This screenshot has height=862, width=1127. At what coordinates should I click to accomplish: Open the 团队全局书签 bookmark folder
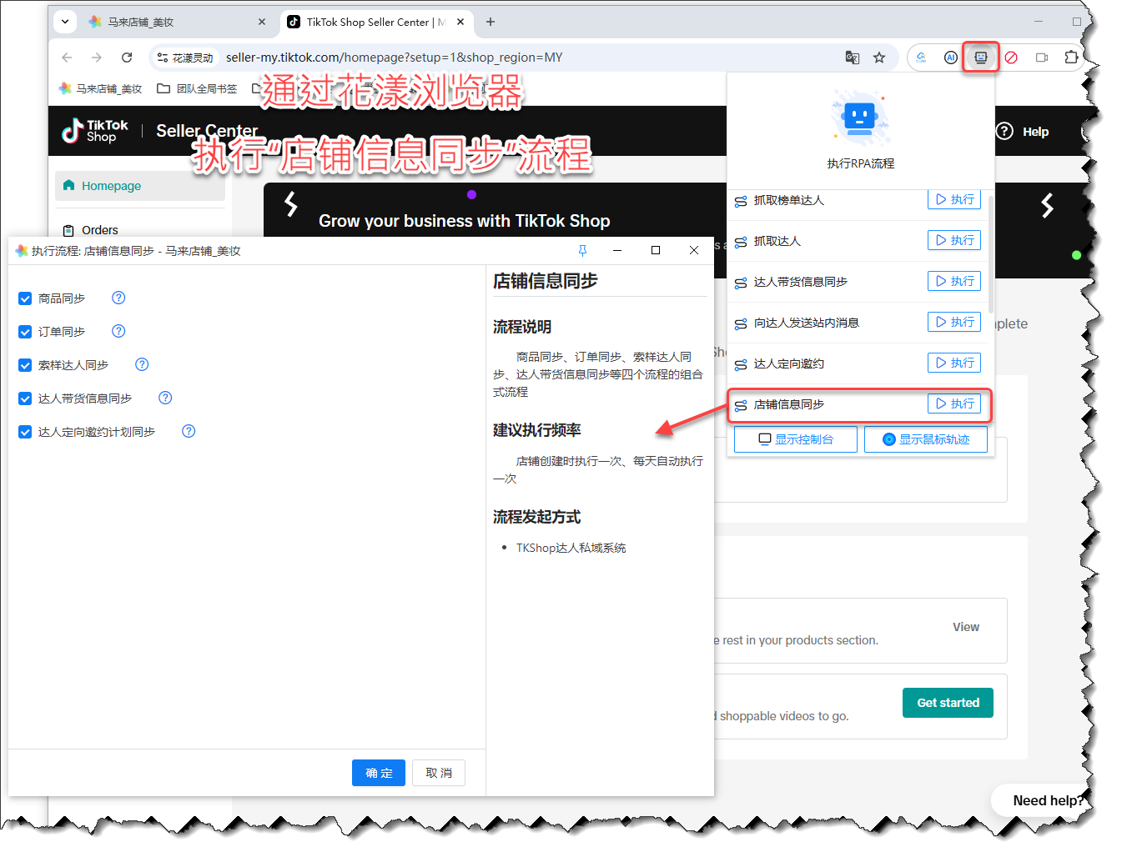(x=197, y=88)
